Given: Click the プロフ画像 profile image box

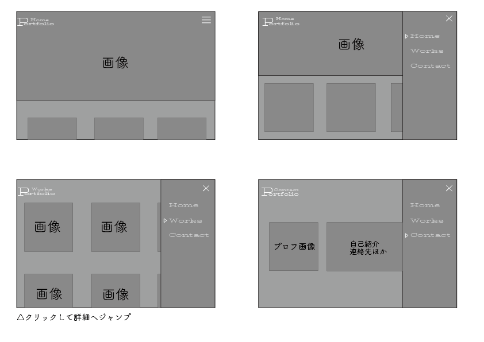Looking at the screenshot, I should click(294, 247).
